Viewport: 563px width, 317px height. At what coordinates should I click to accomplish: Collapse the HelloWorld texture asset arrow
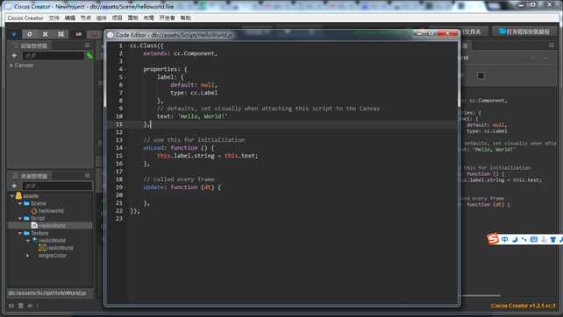point(28,241)
